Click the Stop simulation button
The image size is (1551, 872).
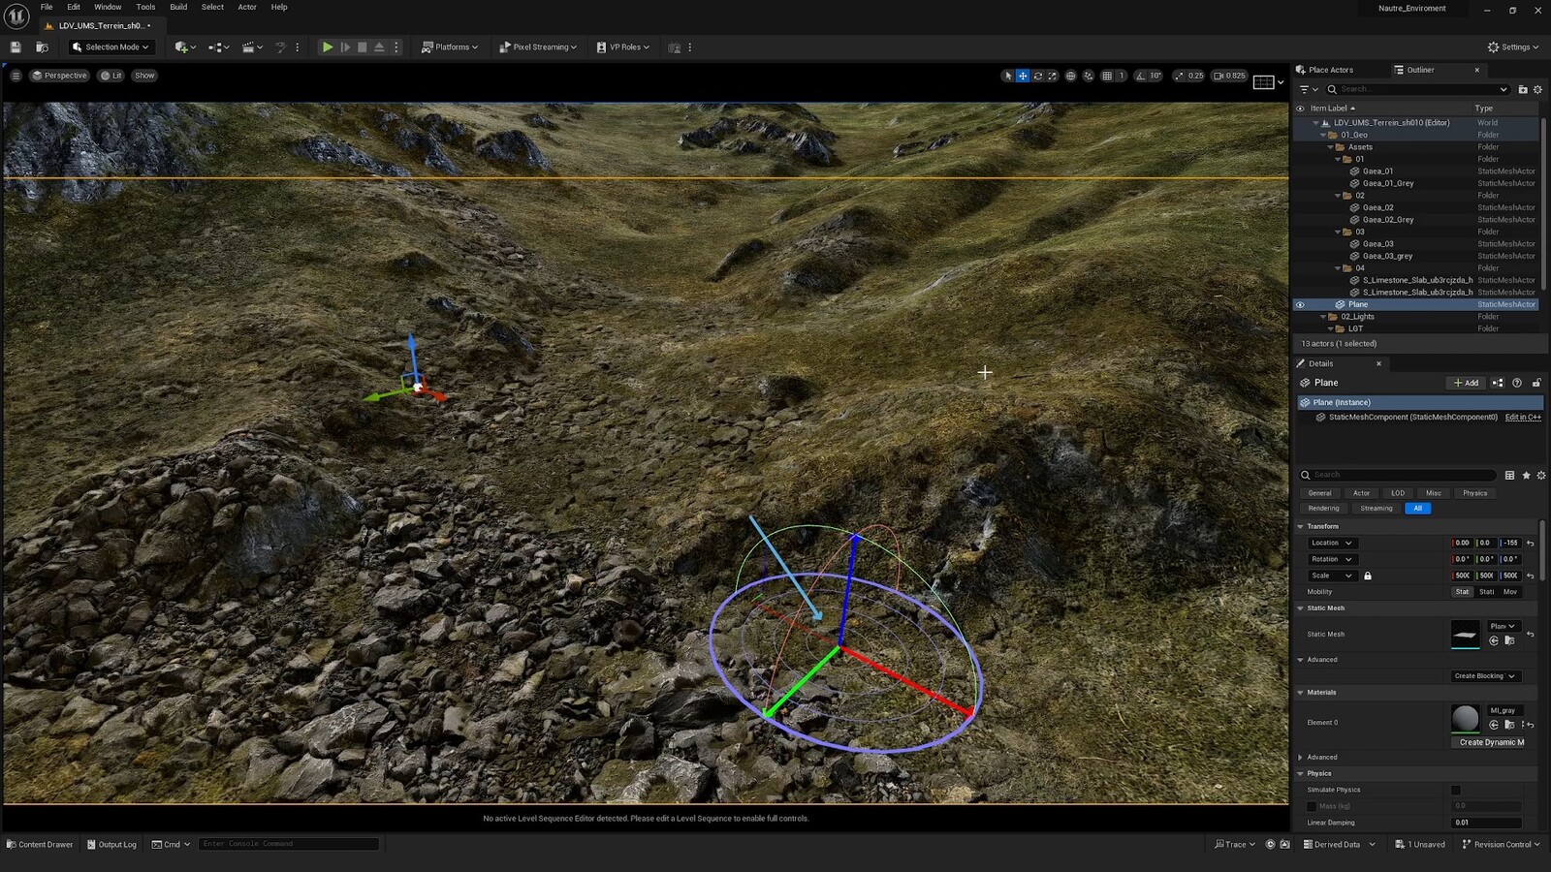(x=363, y=47)
